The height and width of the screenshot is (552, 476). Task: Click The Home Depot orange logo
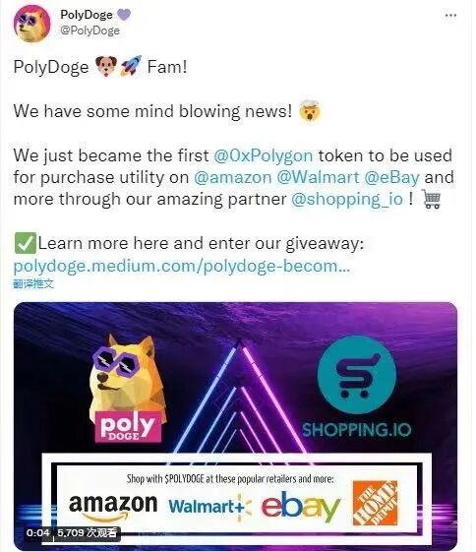pyautogui.click(x=375, y=503)
